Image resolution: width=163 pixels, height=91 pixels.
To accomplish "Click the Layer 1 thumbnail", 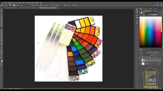I will (x=143, y=60).
